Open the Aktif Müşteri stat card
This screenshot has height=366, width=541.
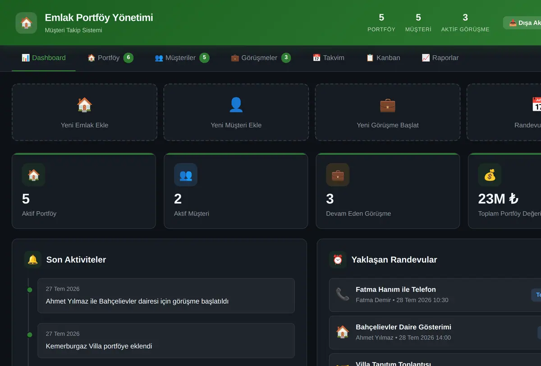click(236, 191)
